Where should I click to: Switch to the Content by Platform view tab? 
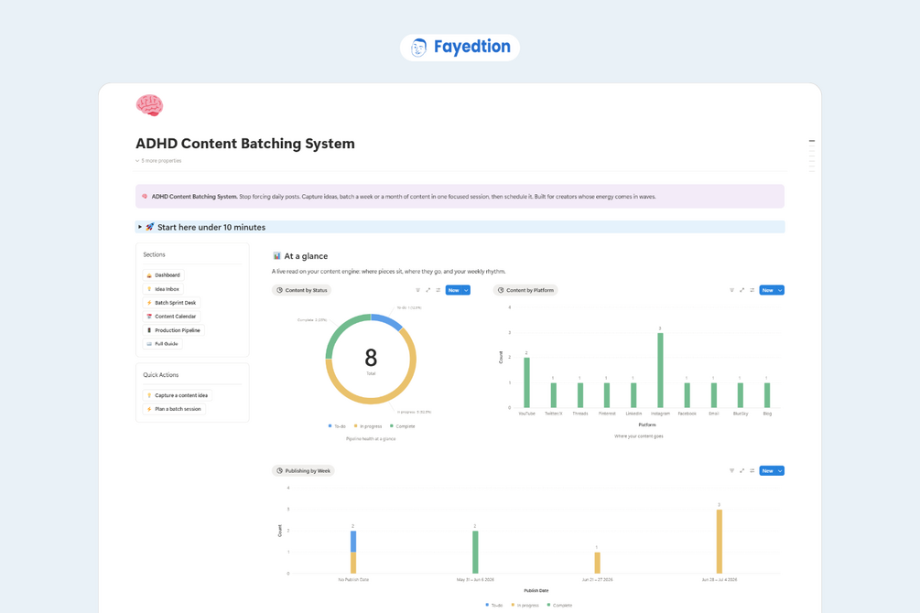525,290
